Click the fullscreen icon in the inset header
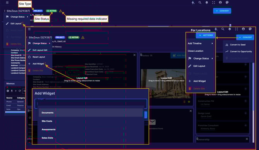 (237, 29)
